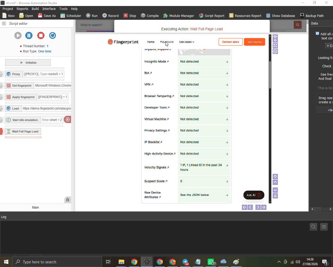Image resolution: width=333 pixels, height=267 pixels.
Task: Restart script with the blue reload button
Action: pyautogui.click(x=52, y=35)
